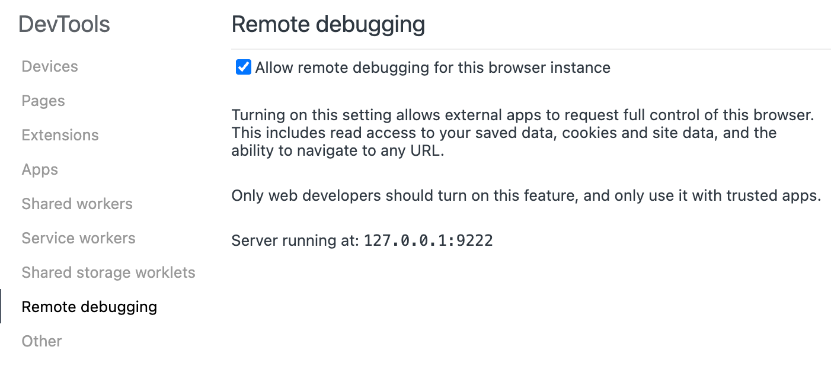Click the DevTools sidebar title
Screen dimensions: 831x366
click(x=64, y=24)
